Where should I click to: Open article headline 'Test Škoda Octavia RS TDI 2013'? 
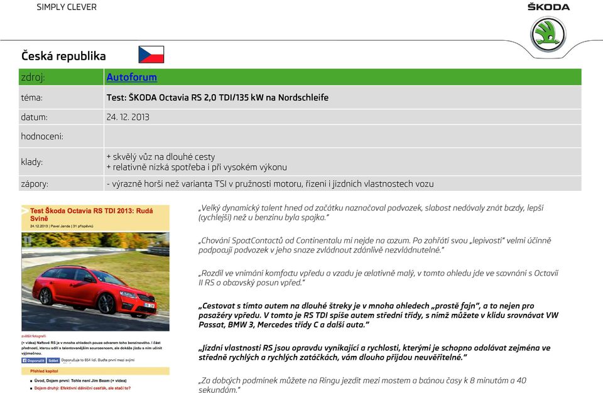(x=92, y=214)
